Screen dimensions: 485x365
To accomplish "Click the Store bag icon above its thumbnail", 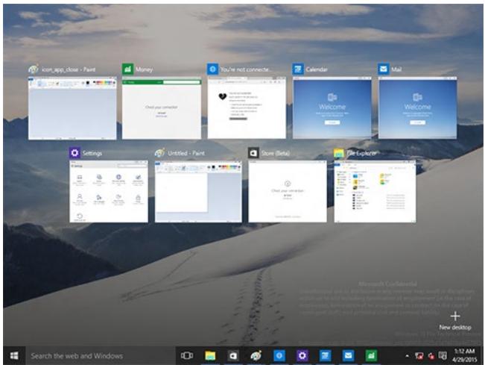I will pos(253,153).
